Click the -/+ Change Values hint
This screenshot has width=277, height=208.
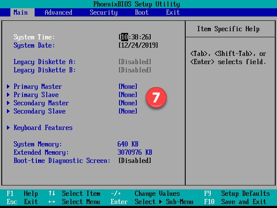coord(145,194)
